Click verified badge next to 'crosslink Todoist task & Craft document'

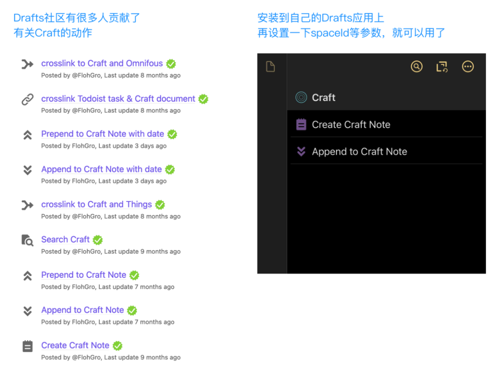coord(203,99)
